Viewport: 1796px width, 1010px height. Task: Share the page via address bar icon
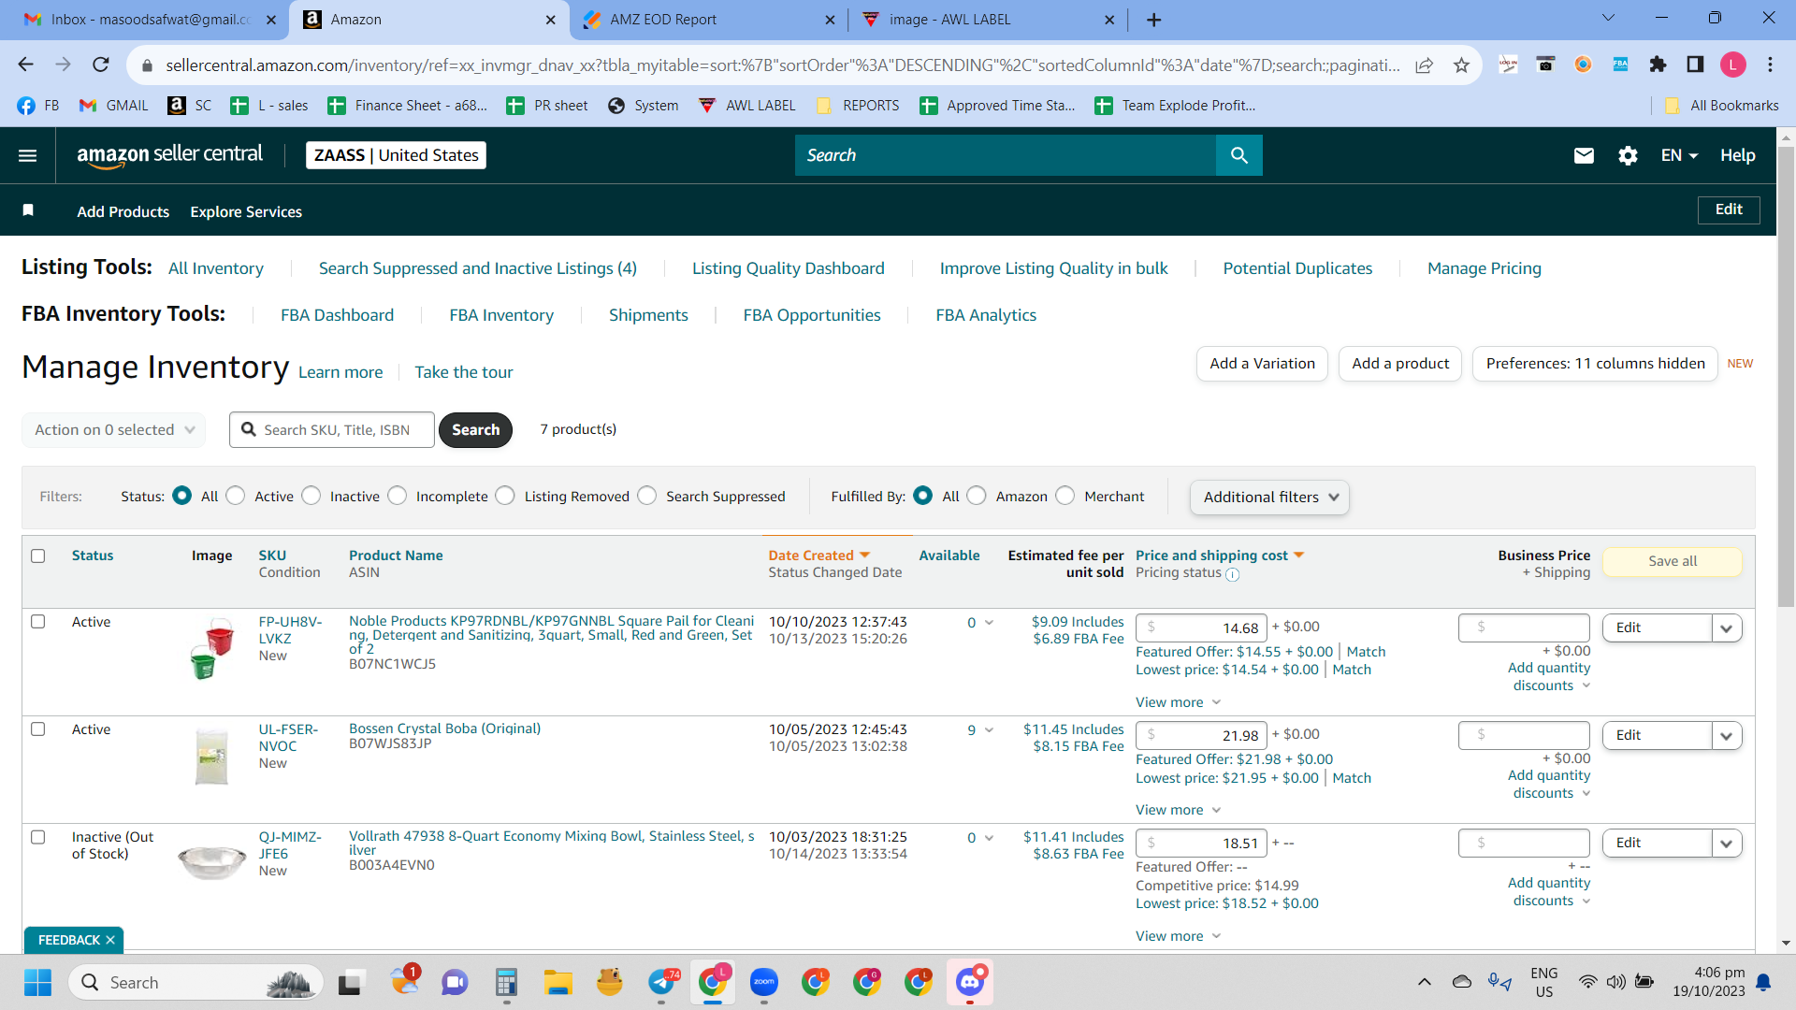tap(1424, 65)
